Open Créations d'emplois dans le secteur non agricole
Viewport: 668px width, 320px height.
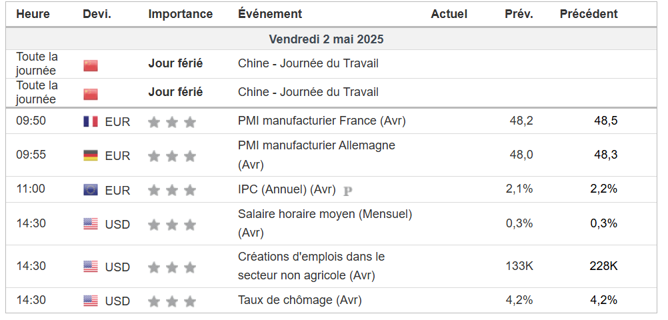click(x=311, y=257)
